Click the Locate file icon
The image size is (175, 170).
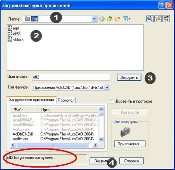(158, 19)
